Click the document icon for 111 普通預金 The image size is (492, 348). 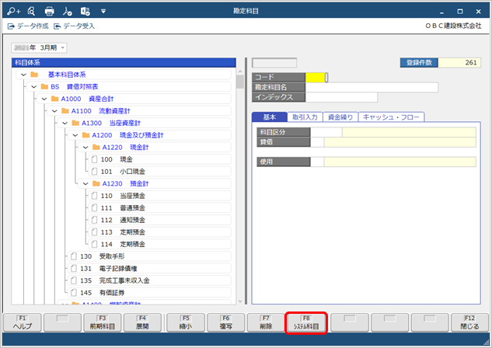tap(95, 208)
